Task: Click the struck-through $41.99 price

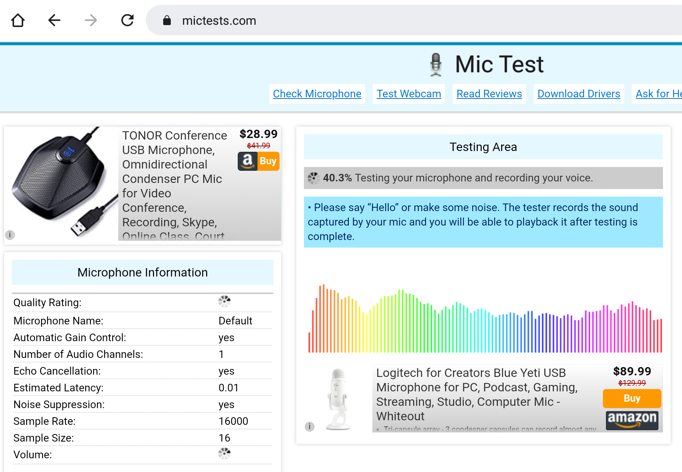Action: click(259, 146)
